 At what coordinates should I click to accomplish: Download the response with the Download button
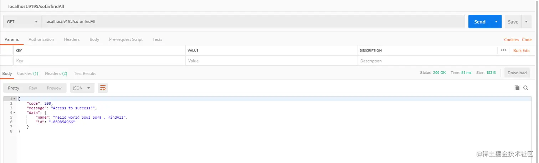517,73
